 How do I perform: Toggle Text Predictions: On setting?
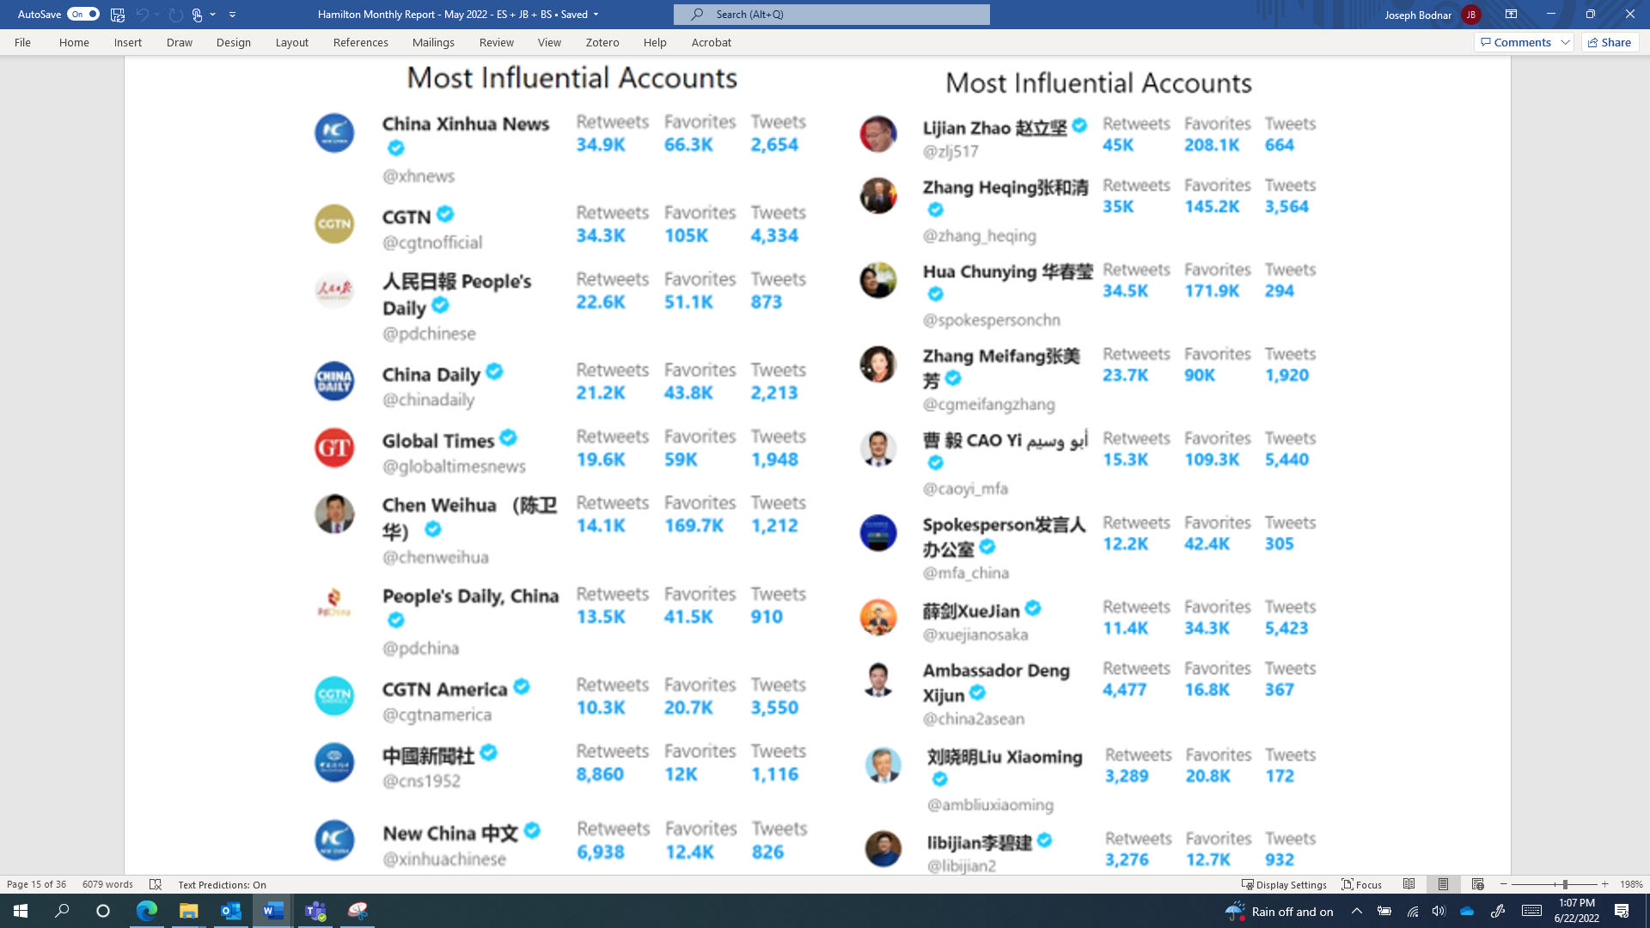click(x=222, y=884)
